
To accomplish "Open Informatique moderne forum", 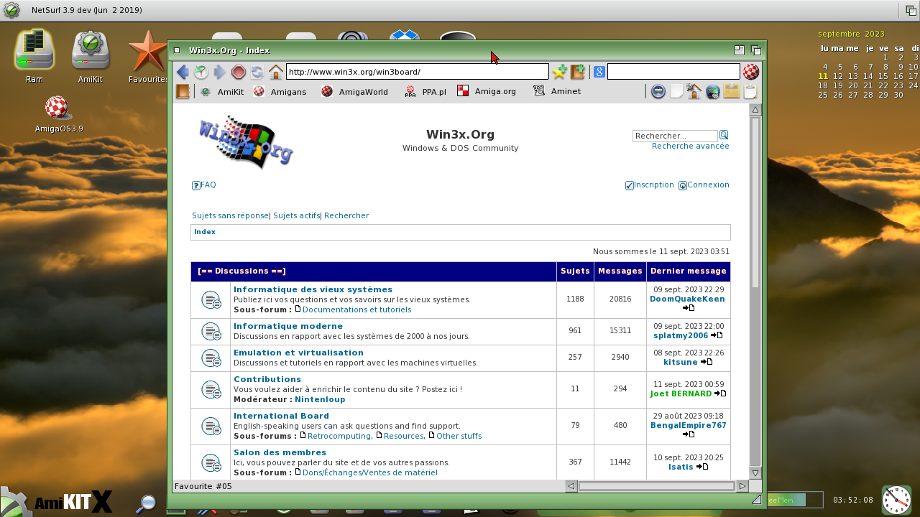I will click(288, 326).
